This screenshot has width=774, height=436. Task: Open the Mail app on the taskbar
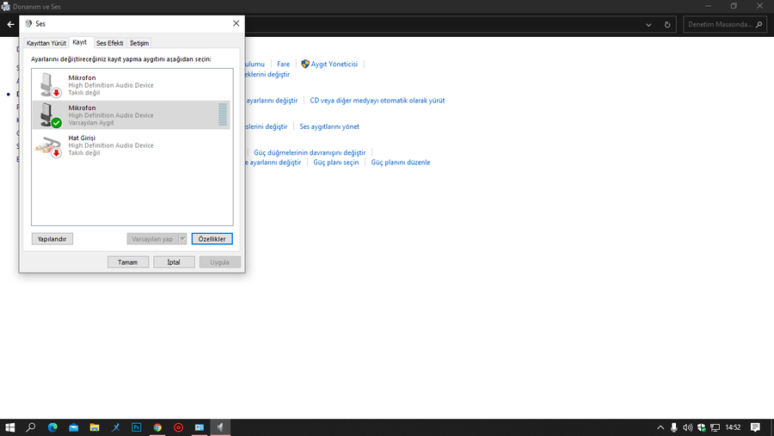pyautogui.click(x=74, y=427)
